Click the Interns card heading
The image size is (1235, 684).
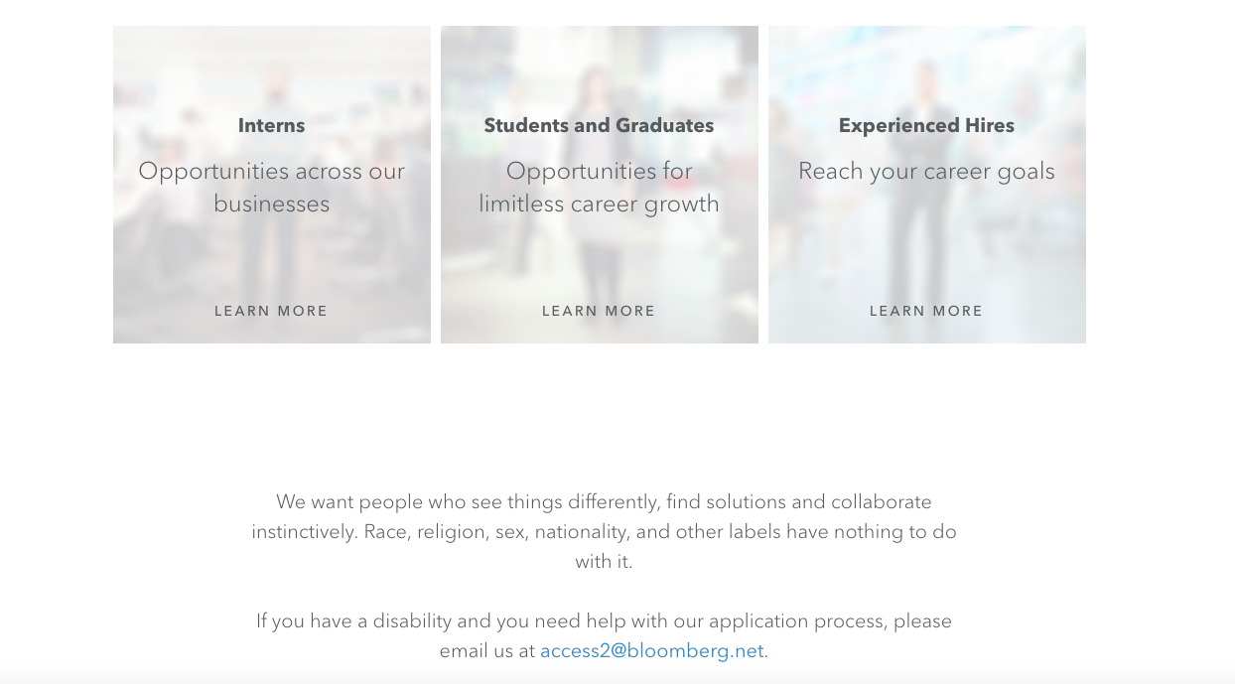(x=271, y=125)
